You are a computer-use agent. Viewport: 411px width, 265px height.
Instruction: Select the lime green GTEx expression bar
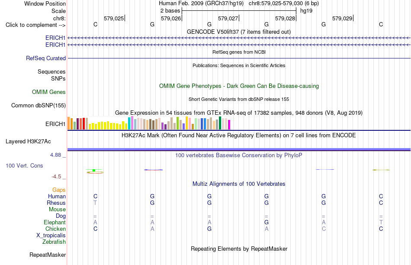click(x=177, y=123)
